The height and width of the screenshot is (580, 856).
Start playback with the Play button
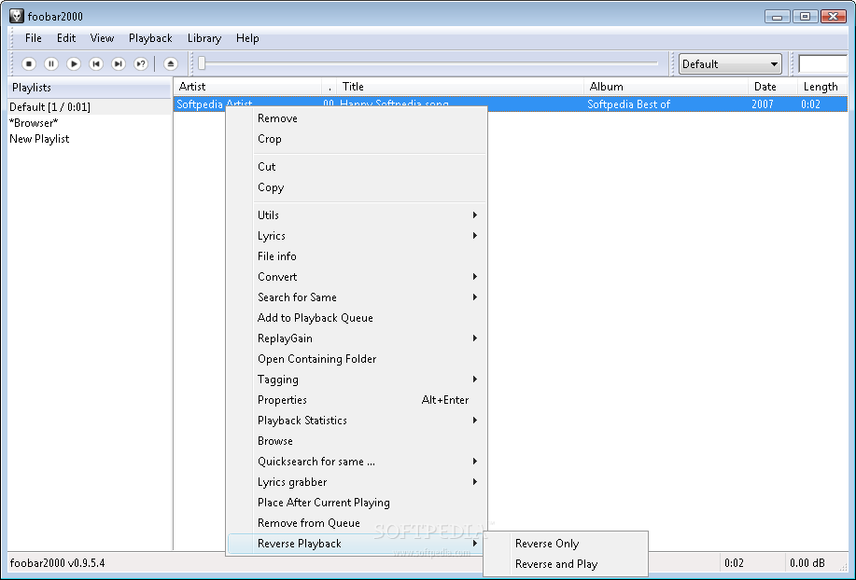(74, 63)
